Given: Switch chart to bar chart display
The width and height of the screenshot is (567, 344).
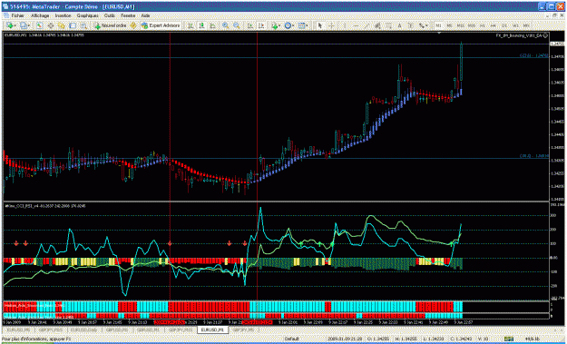Looking at the screenshot, I should pos(191,25).
